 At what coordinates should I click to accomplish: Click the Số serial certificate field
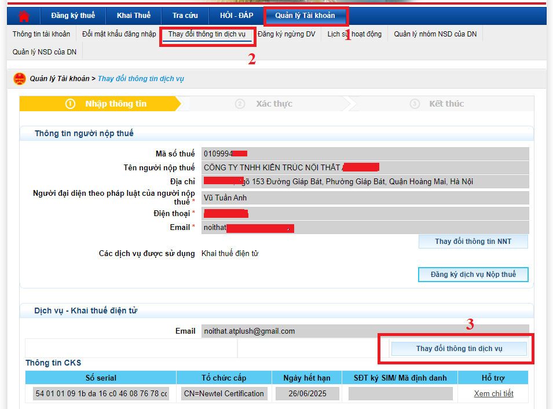coord(101,394)
